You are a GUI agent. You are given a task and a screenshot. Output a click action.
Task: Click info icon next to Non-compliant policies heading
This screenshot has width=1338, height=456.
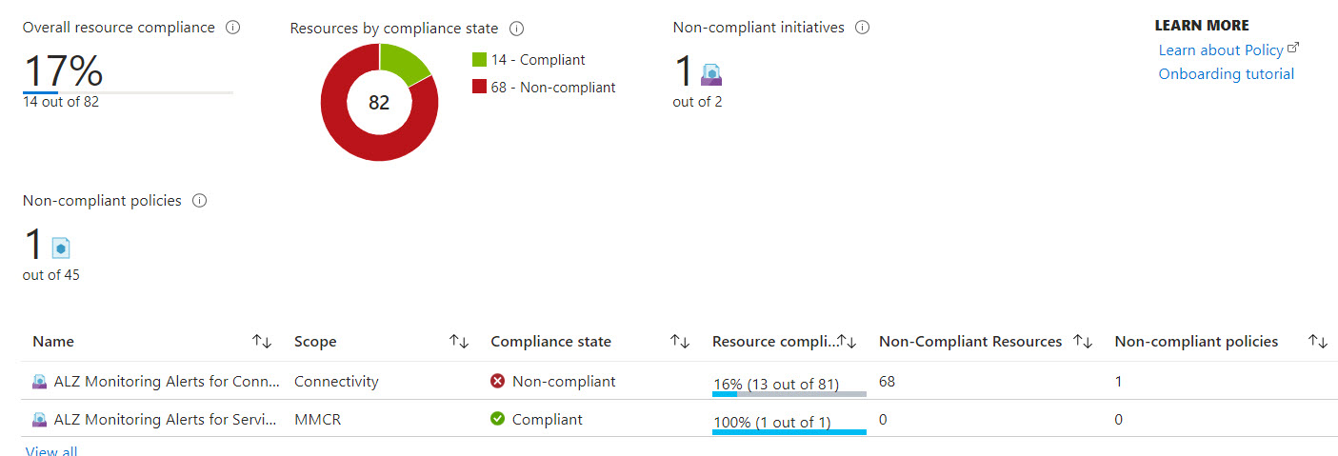click(x=199, y=201)
